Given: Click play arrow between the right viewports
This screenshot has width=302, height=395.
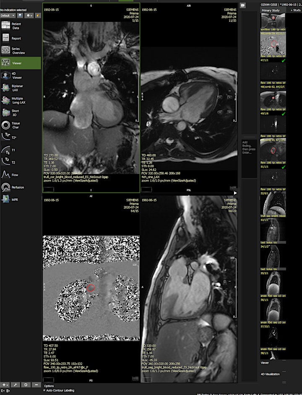Looking at the screenshot, I should coord(235,193).
